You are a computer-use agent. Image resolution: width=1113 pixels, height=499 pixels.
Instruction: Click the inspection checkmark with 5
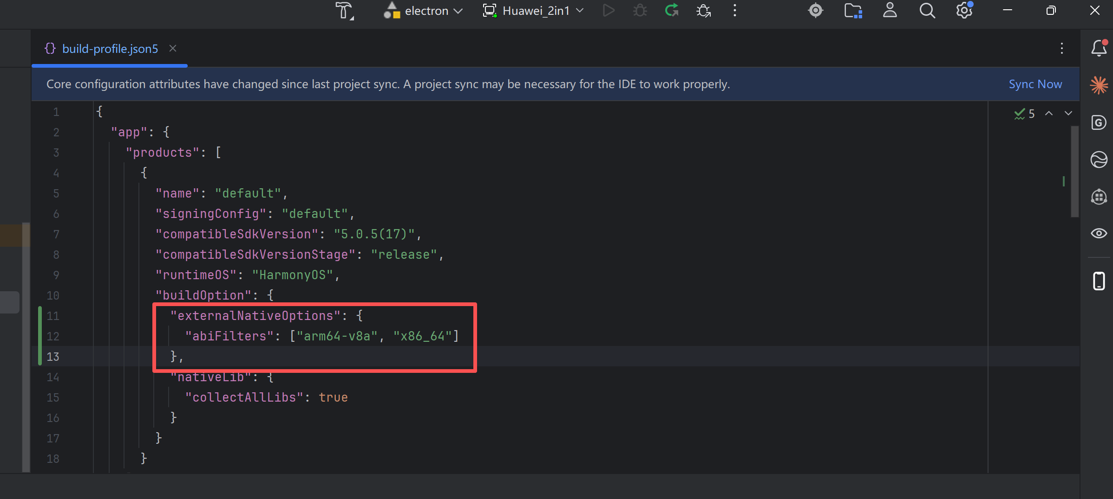click(1024, 114)
